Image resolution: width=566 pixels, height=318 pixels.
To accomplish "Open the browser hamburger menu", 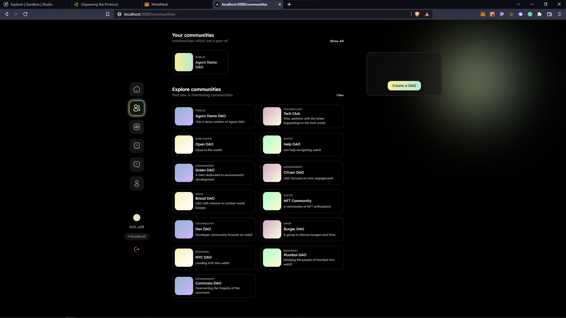I will [559, 14].
